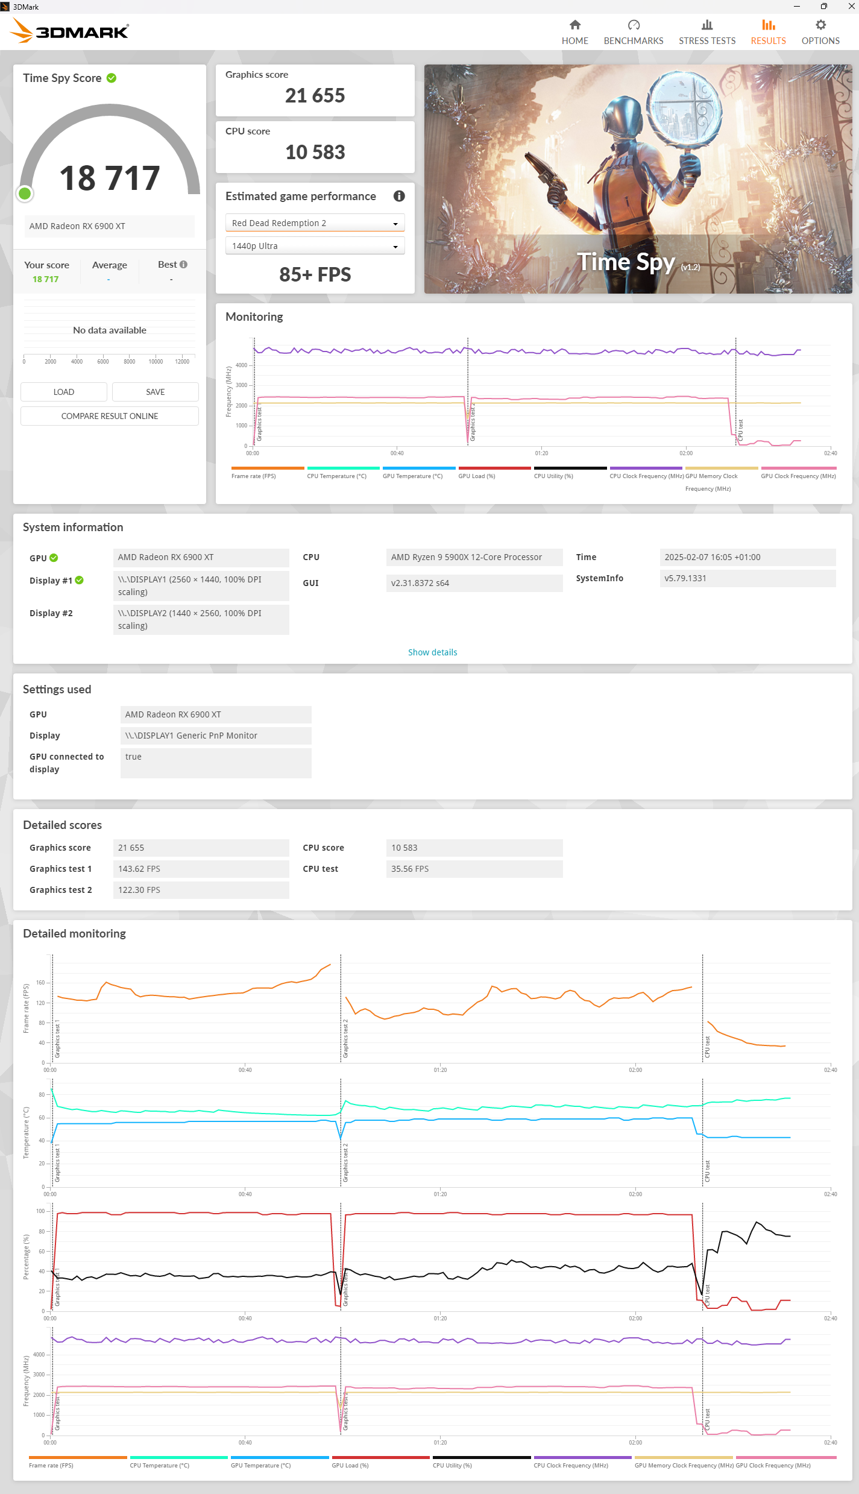Click the SAVE button
This screenshot has width=859, height=1494.
pos(156,392)
